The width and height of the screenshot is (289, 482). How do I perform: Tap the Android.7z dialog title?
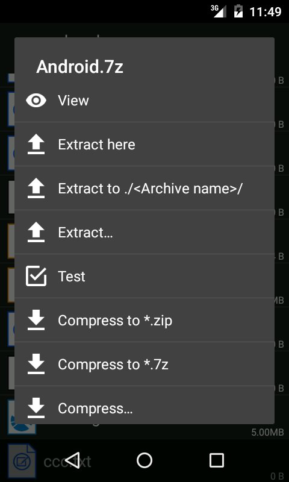[x=79, y=66]
